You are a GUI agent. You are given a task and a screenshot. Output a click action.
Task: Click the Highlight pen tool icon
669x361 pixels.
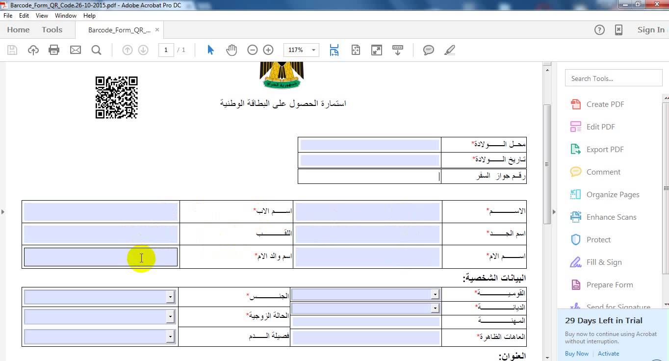tap(449, 50)
